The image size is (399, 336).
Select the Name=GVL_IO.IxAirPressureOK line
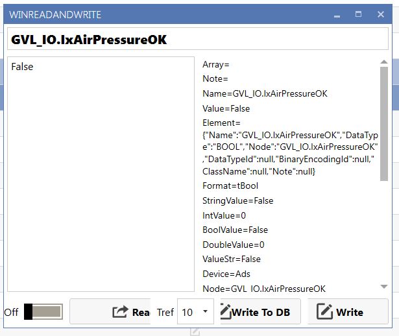[265, 93]
